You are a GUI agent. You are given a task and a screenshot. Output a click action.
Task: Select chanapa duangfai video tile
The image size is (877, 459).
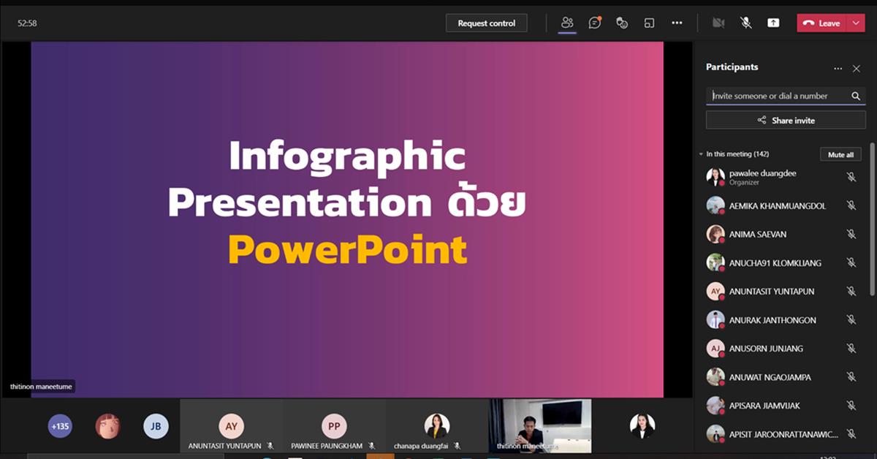tap(437, 426)
